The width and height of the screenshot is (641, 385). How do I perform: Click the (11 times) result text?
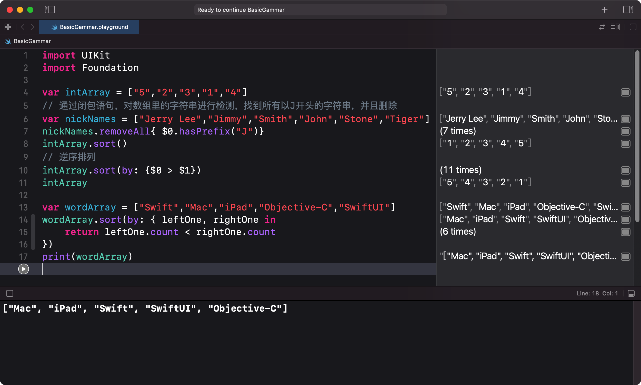(x=461, y=170)
